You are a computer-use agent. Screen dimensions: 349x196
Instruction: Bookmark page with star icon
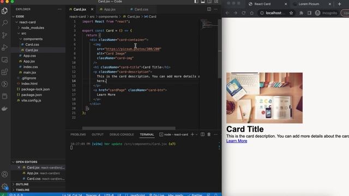tap(291, 13)
